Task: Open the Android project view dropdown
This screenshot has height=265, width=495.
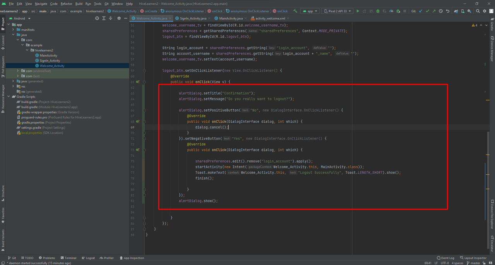Action: click(19, 18)
